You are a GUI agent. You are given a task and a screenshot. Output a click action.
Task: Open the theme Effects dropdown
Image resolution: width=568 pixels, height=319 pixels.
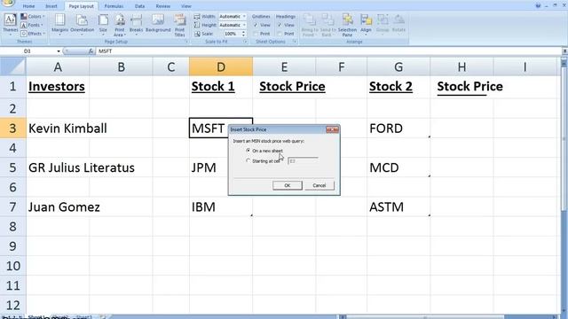click(x=33, y=34)
